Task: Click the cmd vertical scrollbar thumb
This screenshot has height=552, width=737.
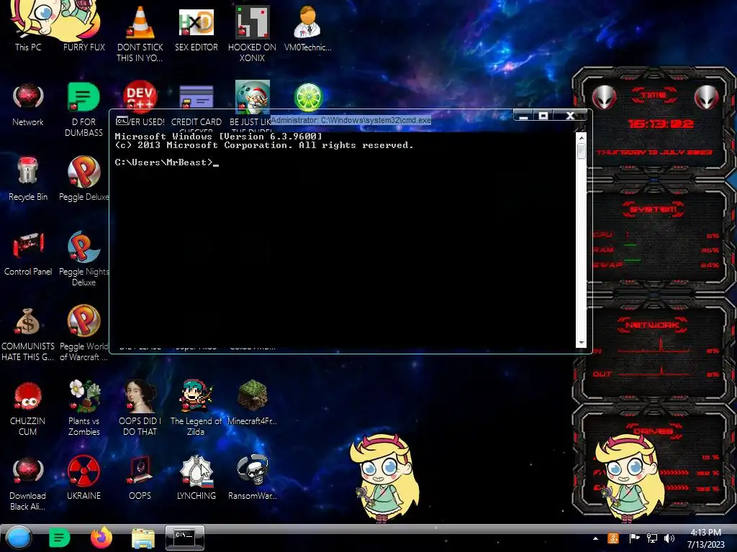Action: point(582,151)
